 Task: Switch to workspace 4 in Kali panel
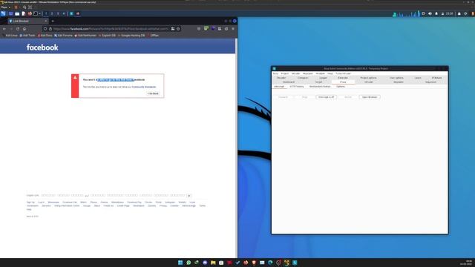(x=64, y=13)
